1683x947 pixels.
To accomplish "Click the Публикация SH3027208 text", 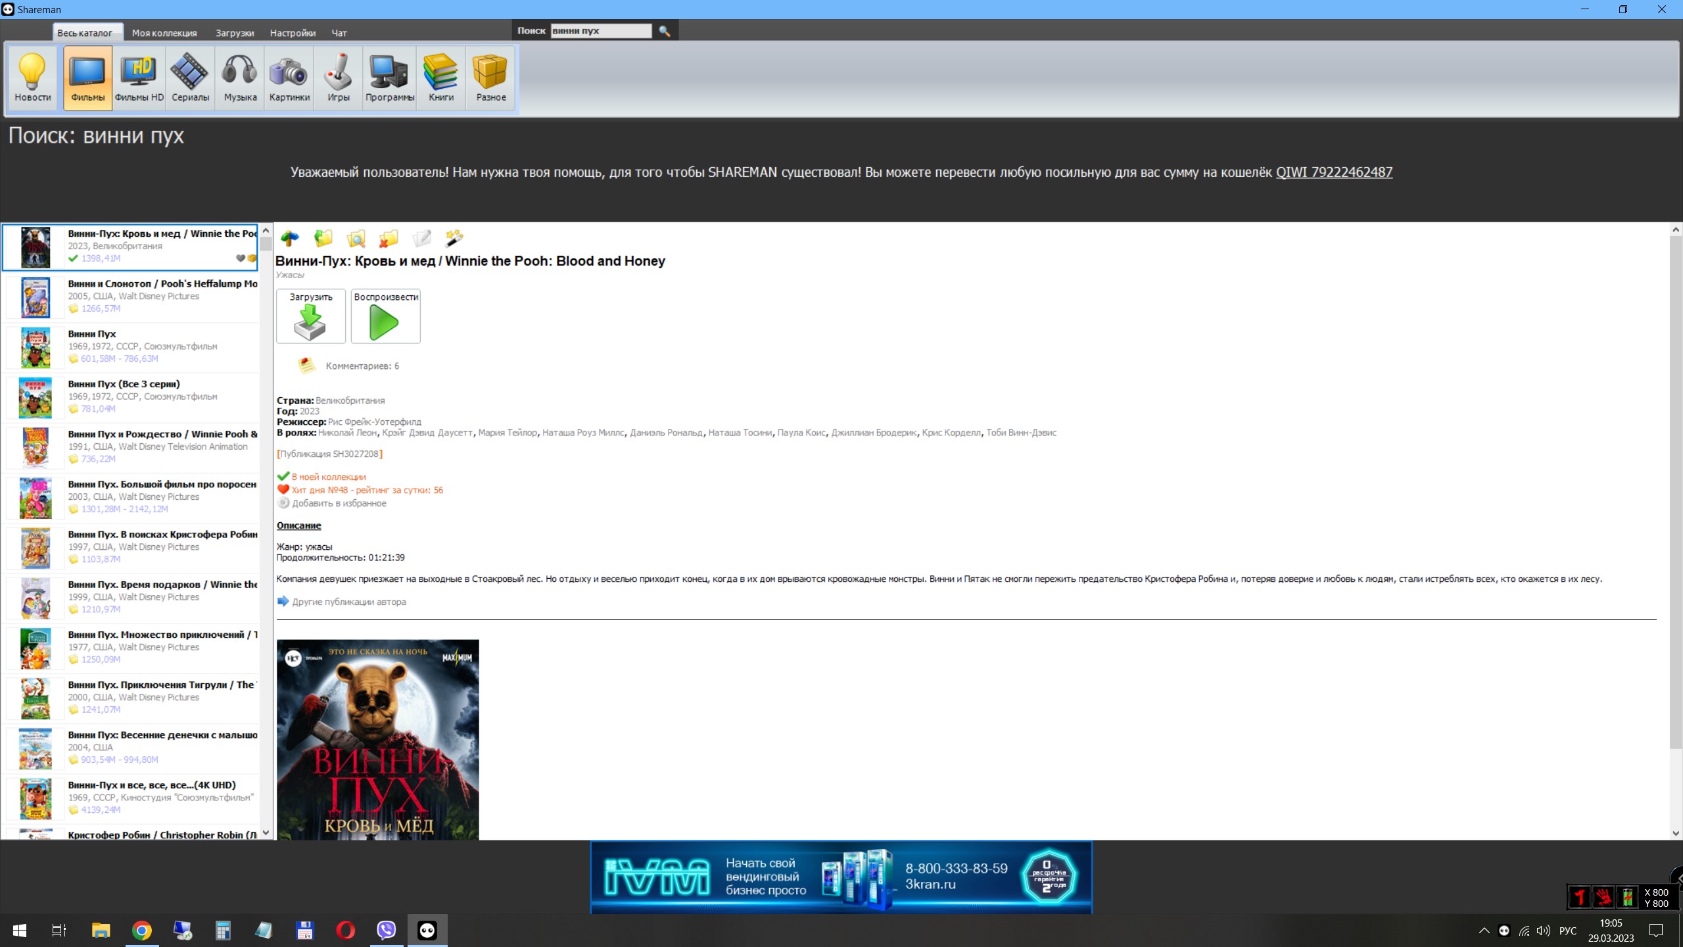I will coord(329,454).
